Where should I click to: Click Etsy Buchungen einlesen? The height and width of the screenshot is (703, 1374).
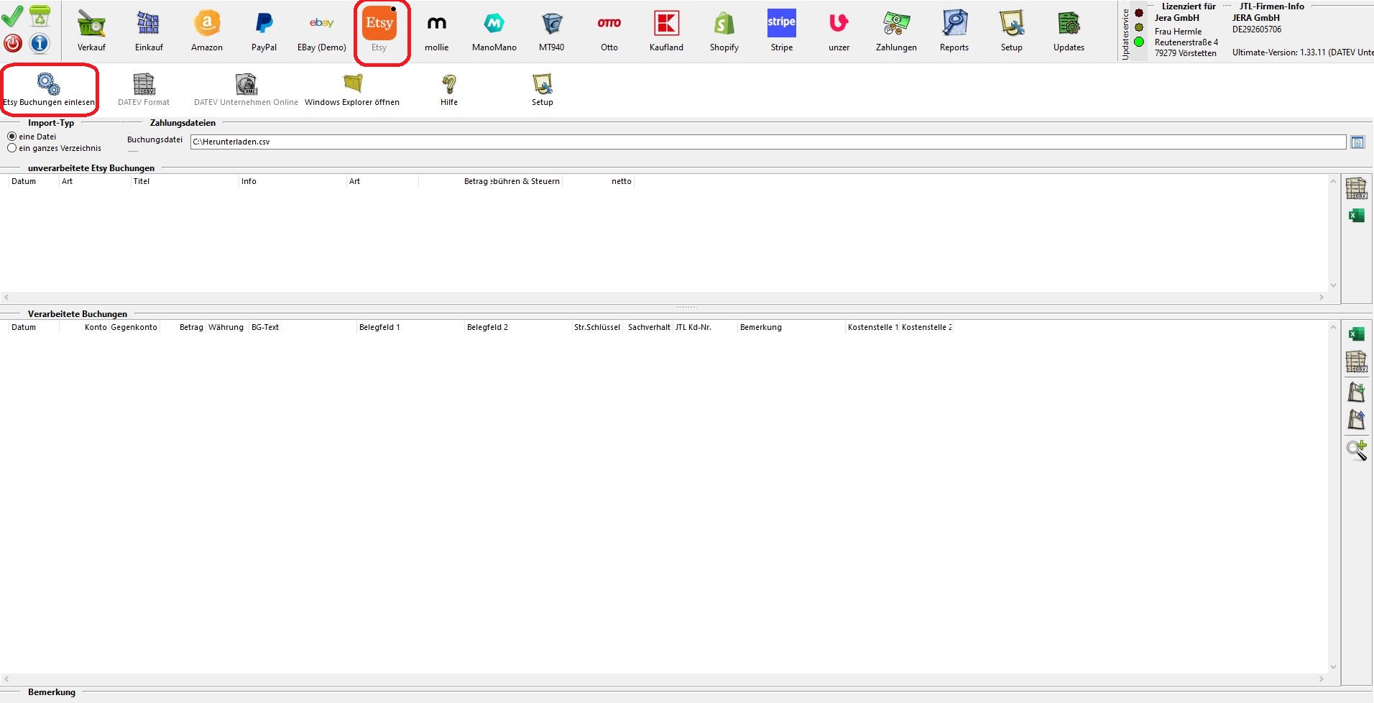coord(49,90)
